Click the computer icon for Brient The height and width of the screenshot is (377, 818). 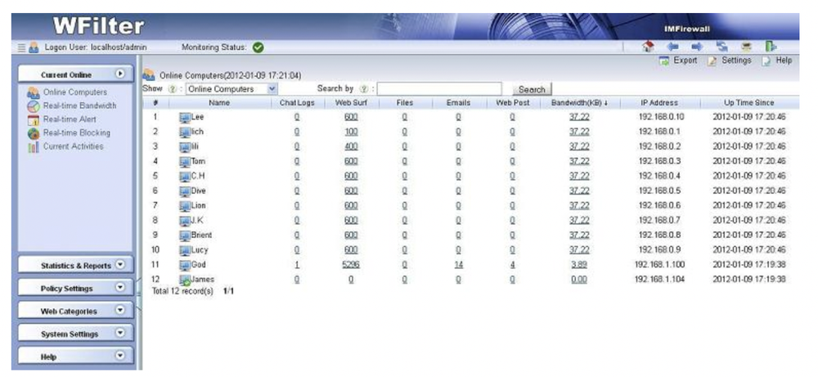click(x=185, y=236)
